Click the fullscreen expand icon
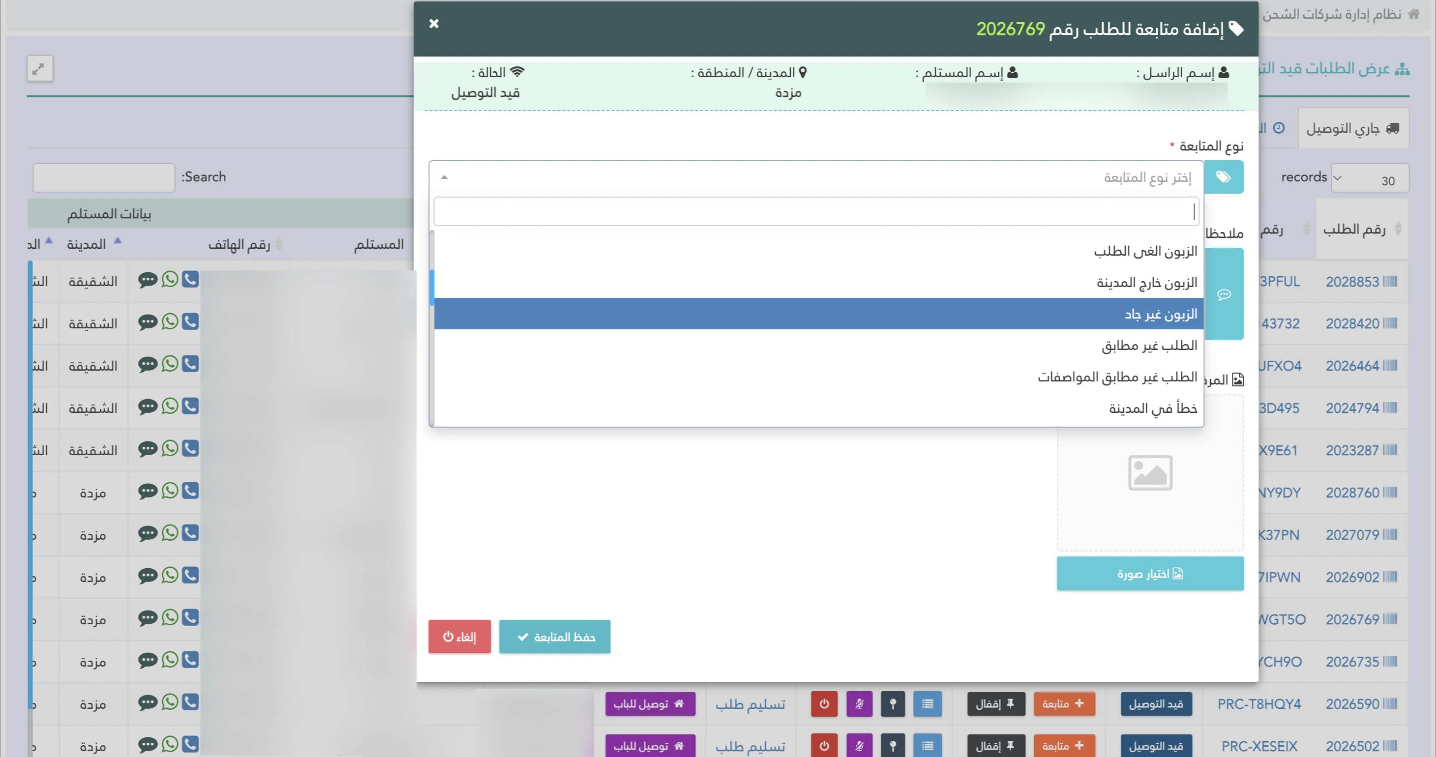This screenshot has width=1436, height=757. (x=39, y=69)
